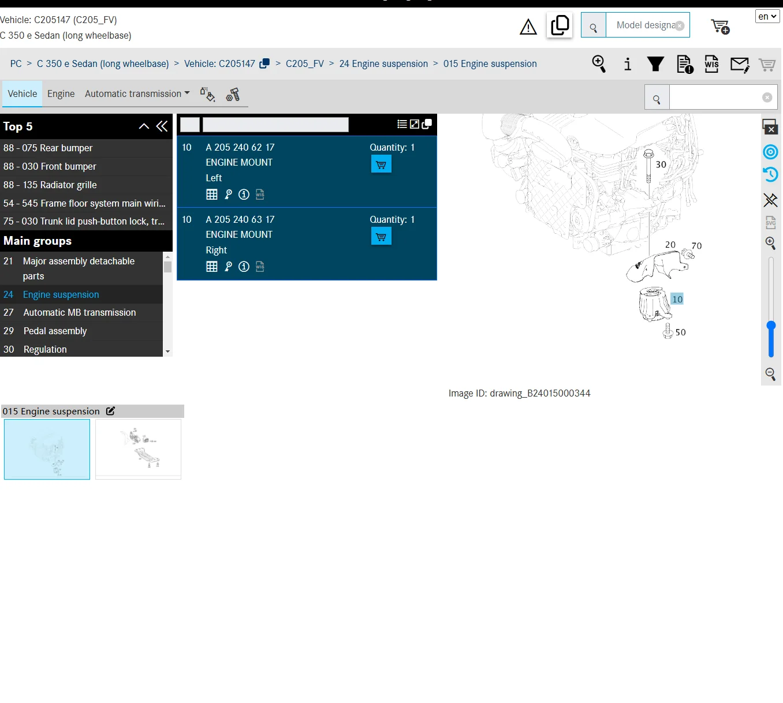This screenshot has height=703, width=783.
Task: Click the copy documents icon in header
Action: click(x=560, y=25)
